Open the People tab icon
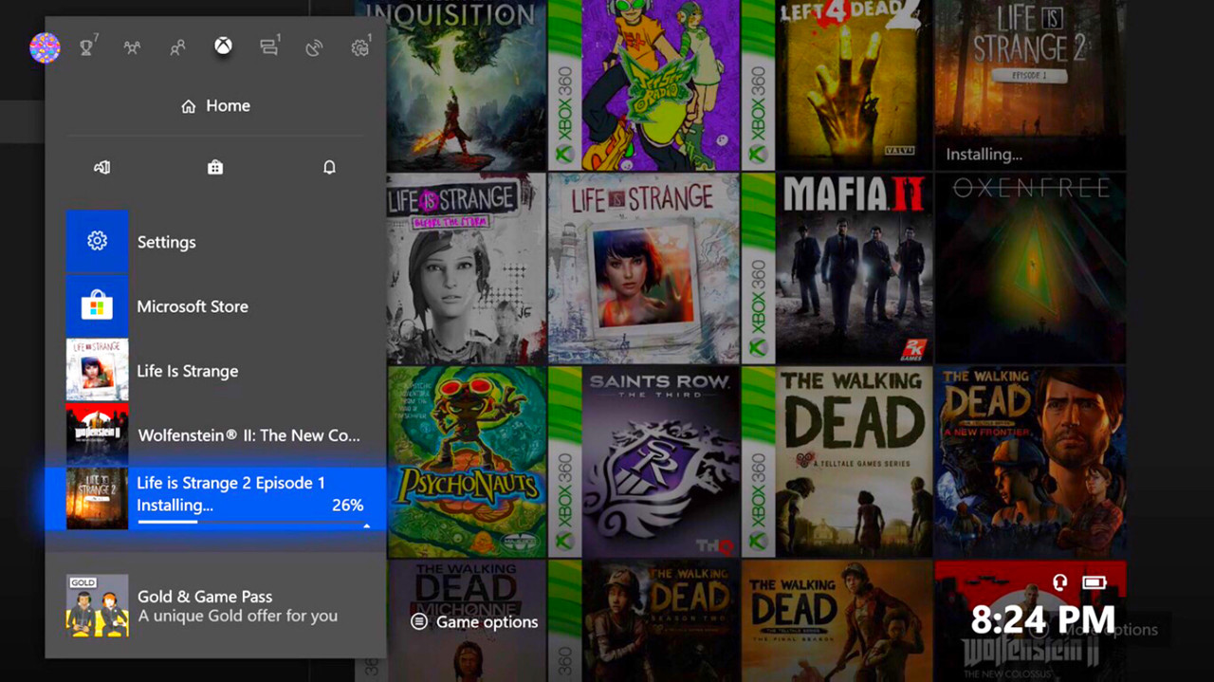 [x=177, y=47]
